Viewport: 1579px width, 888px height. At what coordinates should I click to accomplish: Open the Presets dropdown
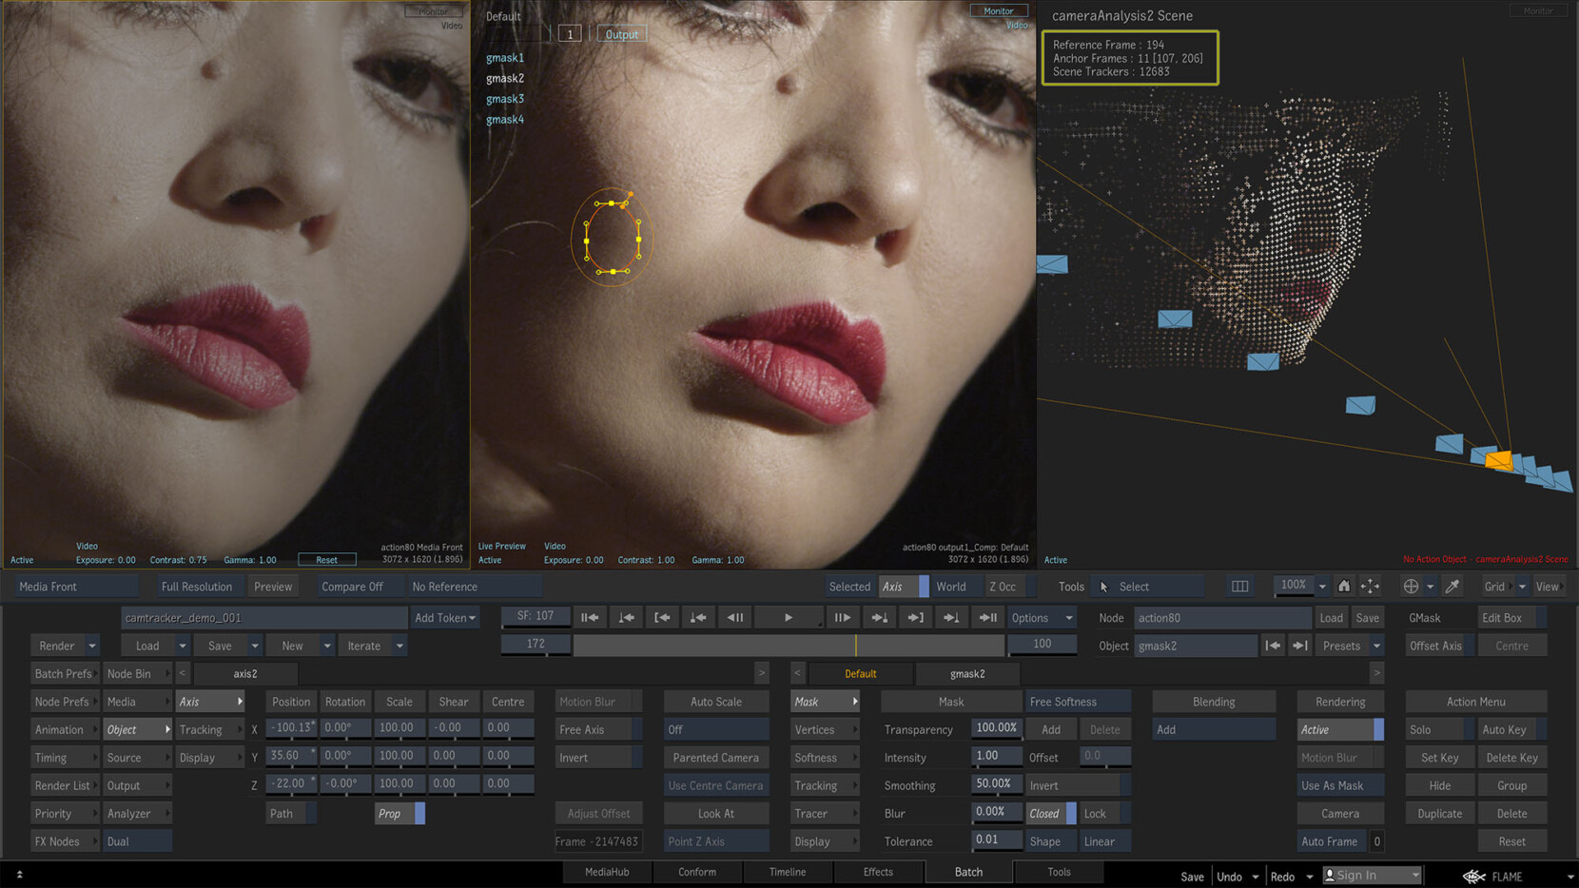pos(1349,647)
